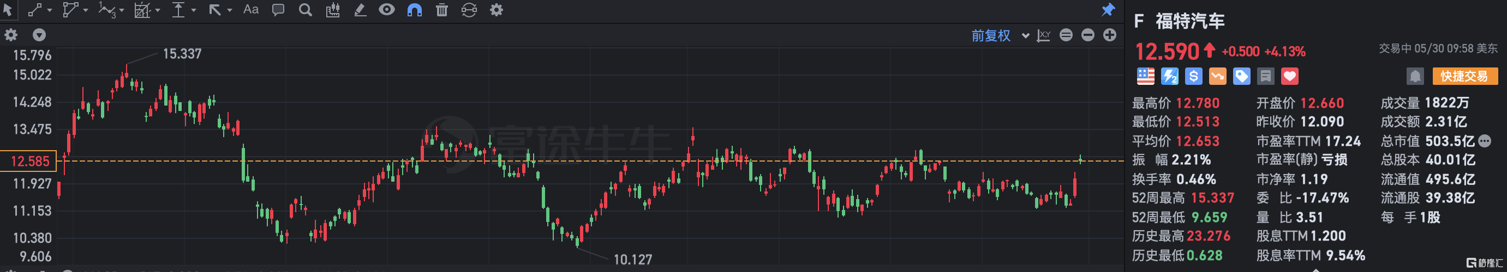Click the 总市值 info ellipsis icon
The image size is (1507, 272).
(x=1484, y=141)
